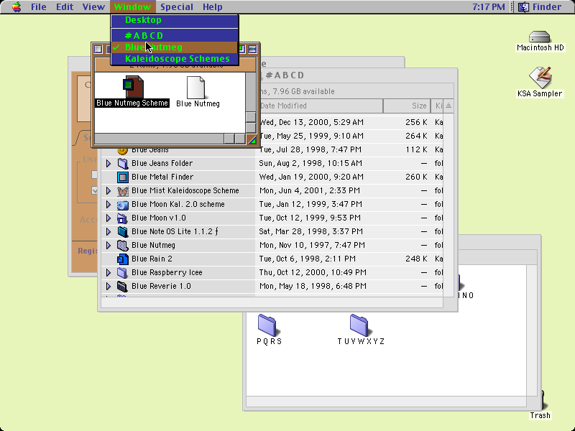The height and width of the screenshot is (431, 575).
Task: Choose Desktop from the Window menu
Action: click(175, 20)
